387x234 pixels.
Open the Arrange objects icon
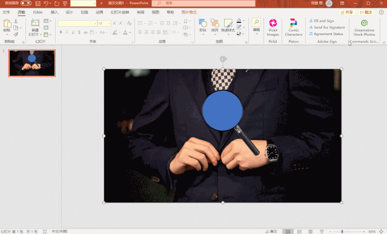click(215, 23)
